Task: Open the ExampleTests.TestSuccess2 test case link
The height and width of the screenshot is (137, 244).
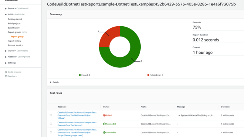Action: pyautogui.click(x=77, y=124)
